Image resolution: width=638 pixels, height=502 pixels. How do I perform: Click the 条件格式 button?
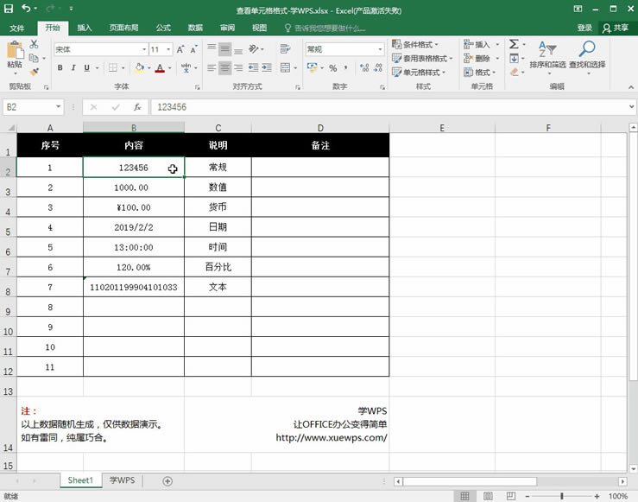pyautogui.click(x=416, y=44)
